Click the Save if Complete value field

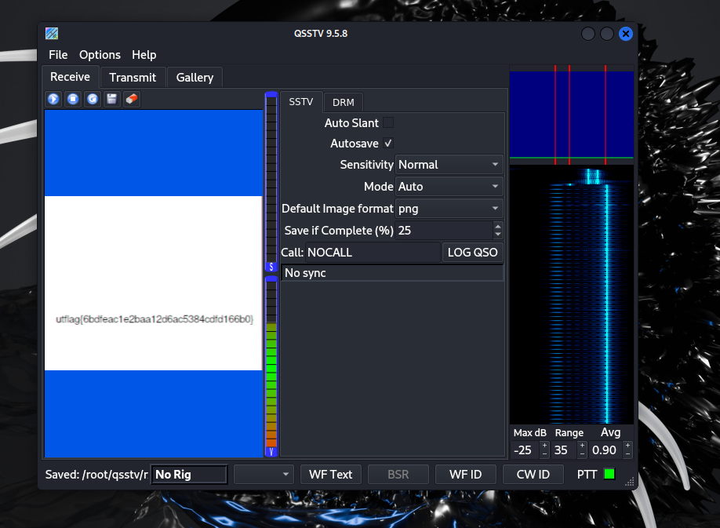[x=445, y=231]
